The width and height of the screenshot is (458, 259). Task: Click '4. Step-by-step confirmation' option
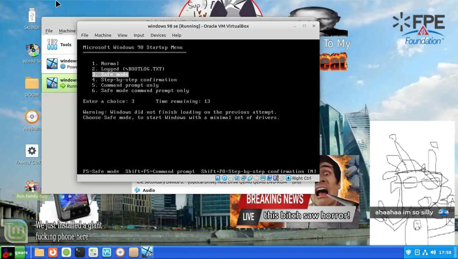tap(134, 80)
